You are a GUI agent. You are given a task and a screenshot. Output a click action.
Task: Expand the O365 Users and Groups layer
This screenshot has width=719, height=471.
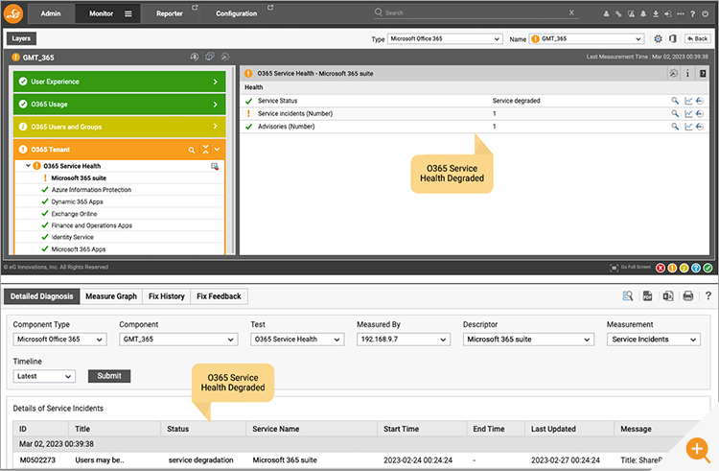click(x=119, y=127)
